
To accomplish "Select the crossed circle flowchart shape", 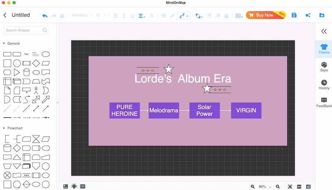I will tap(7, 175).
